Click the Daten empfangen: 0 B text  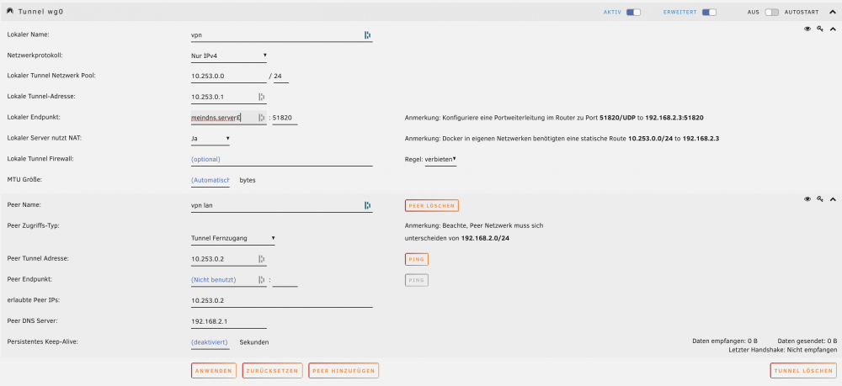point(725,341)
